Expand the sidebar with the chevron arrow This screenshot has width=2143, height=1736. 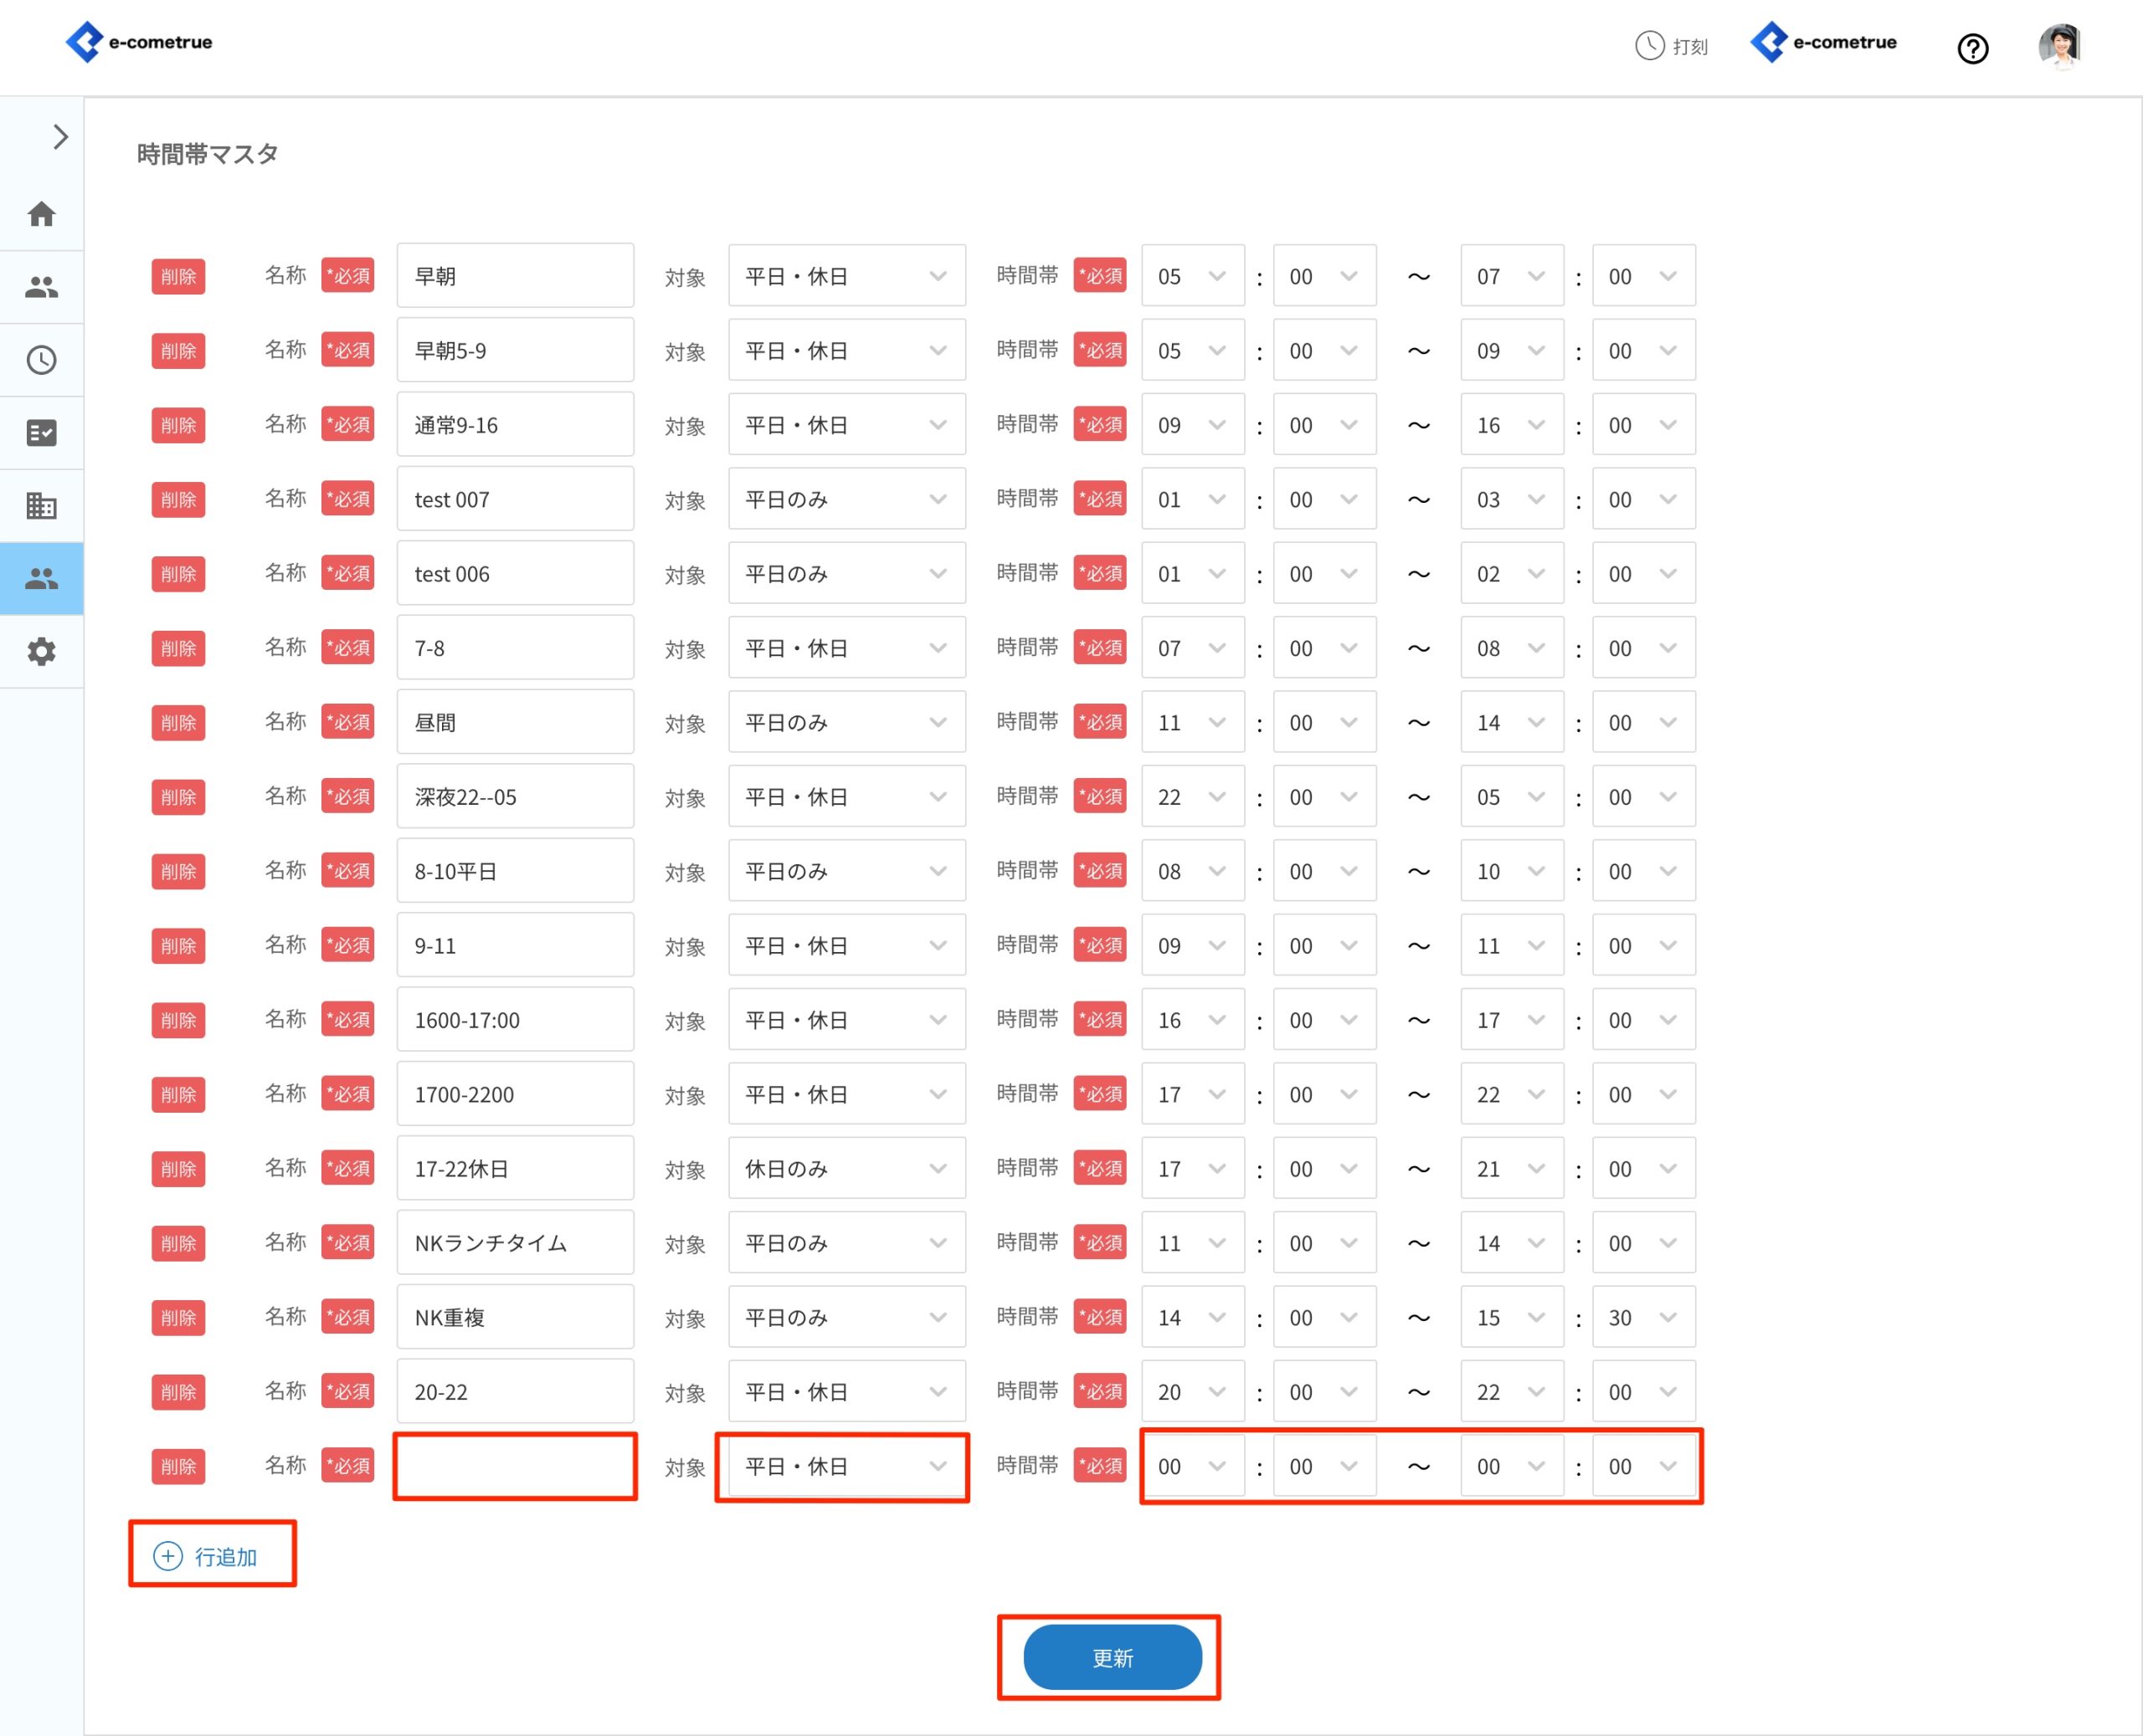tap(60, 137)
